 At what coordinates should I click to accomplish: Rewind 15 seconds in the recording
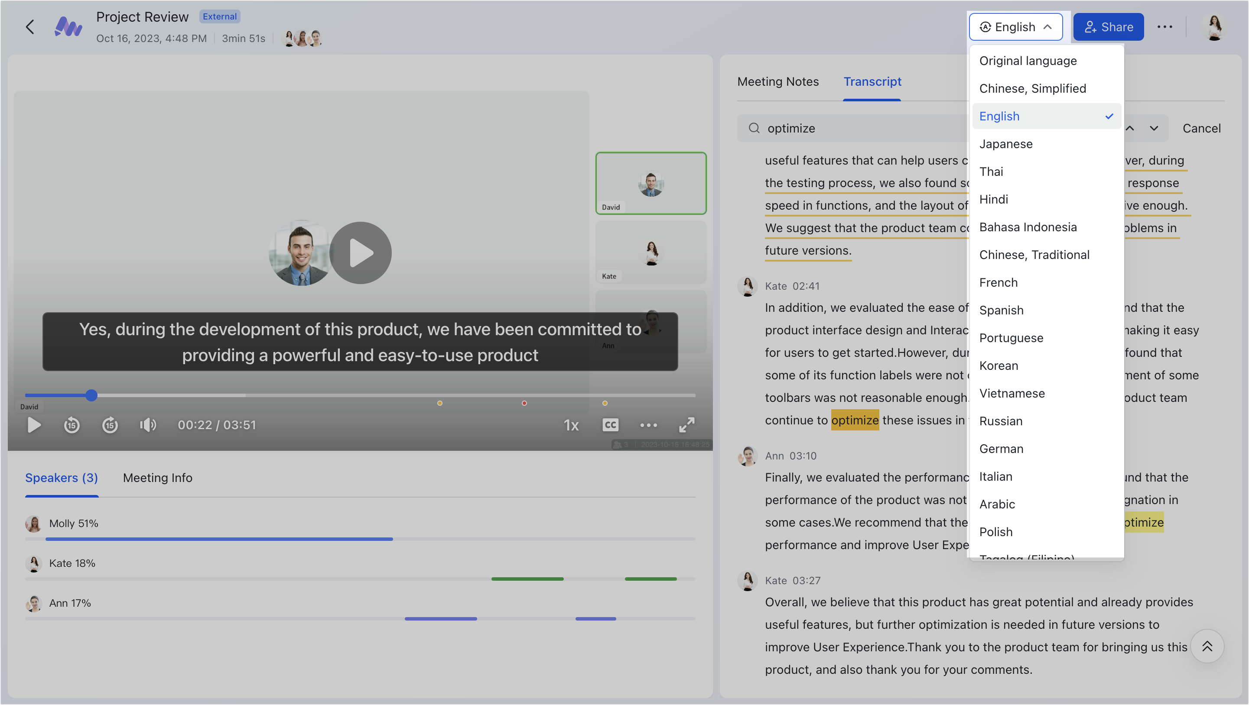coord(72,425)
